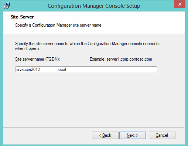This screenshot has width=188, height=146.
Task: Click the setup installer icon in title bar
Action: (x=7, y=6)
